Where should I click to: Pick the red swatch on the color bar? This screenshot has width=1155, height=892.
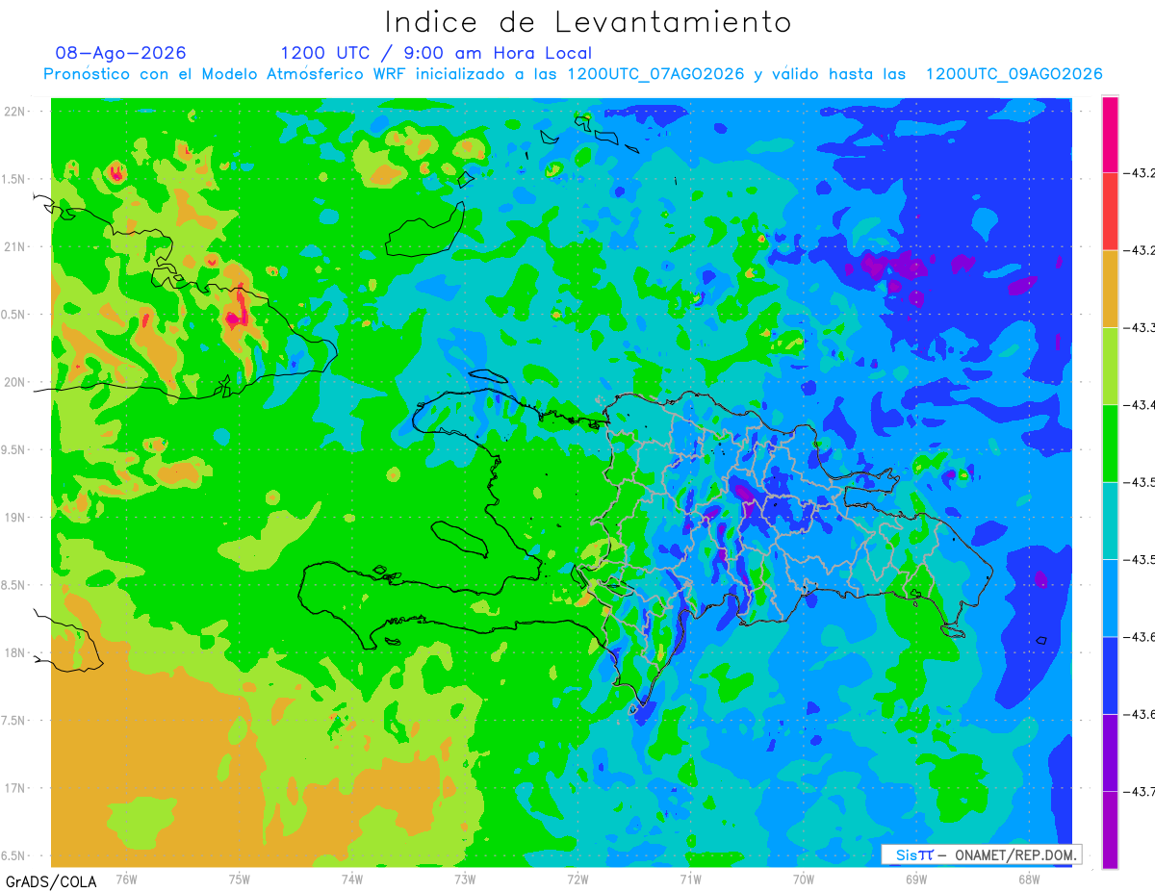(1110, 212)
